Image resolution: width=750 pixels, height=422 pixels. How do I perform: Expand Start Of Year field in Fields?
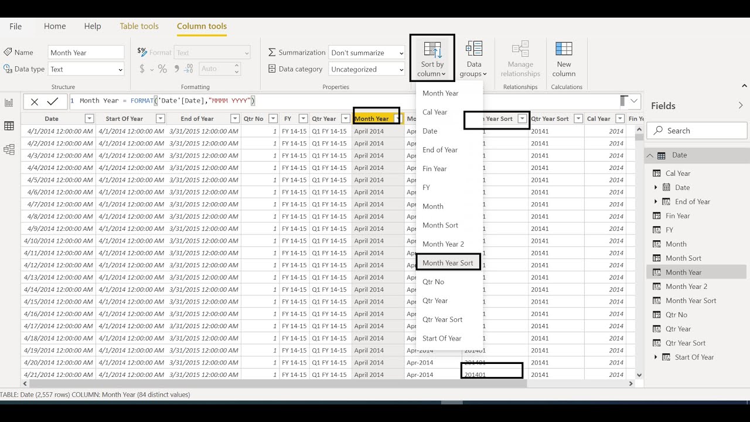[x=656, y=357]
